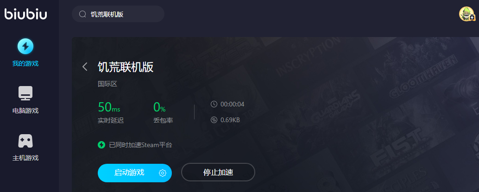Click the traffic icon beside 0.69KB

(214, 120)
